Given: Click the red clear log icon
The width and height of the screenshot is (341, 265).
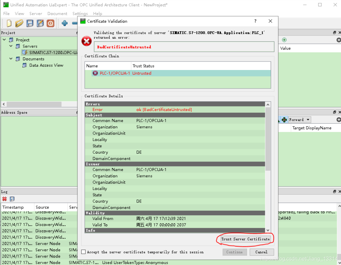Looking at the screenshot, I should [x=5, y=199].
